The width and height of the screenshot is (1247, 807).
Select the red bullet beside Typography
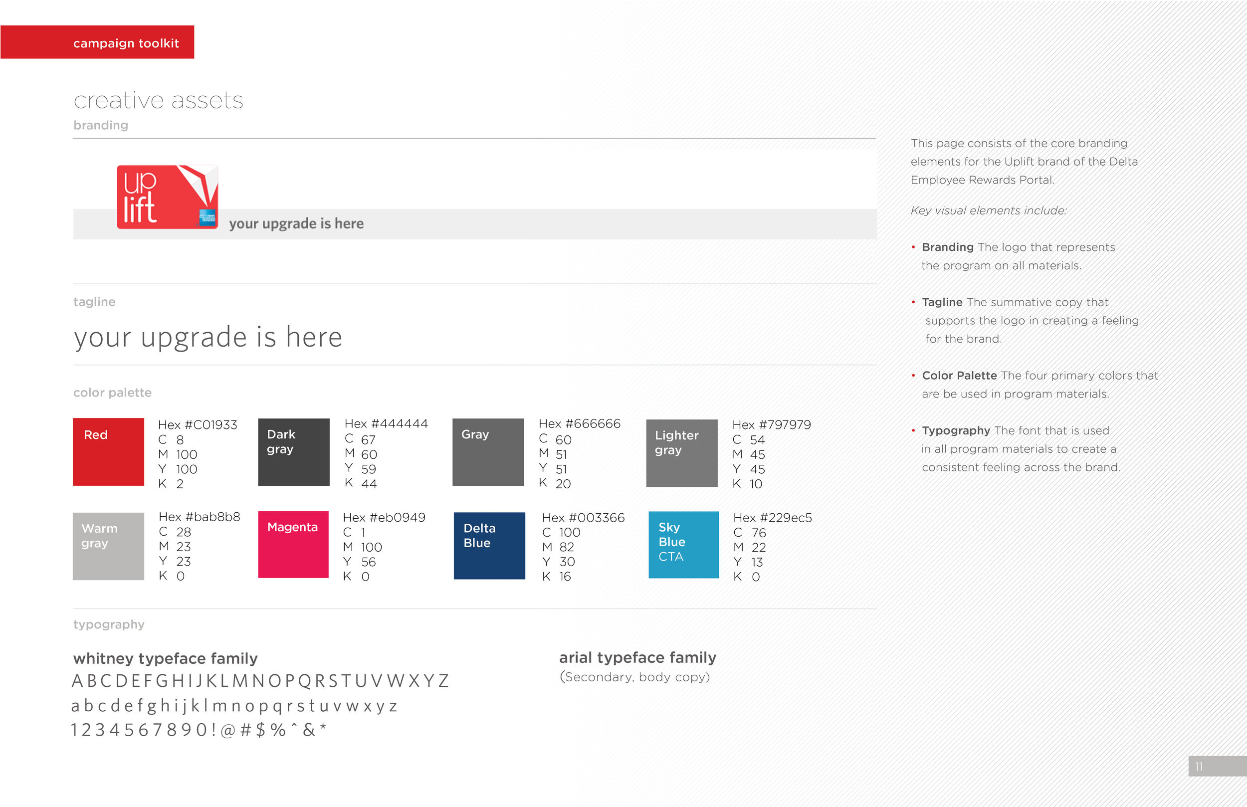pos(914,431)
